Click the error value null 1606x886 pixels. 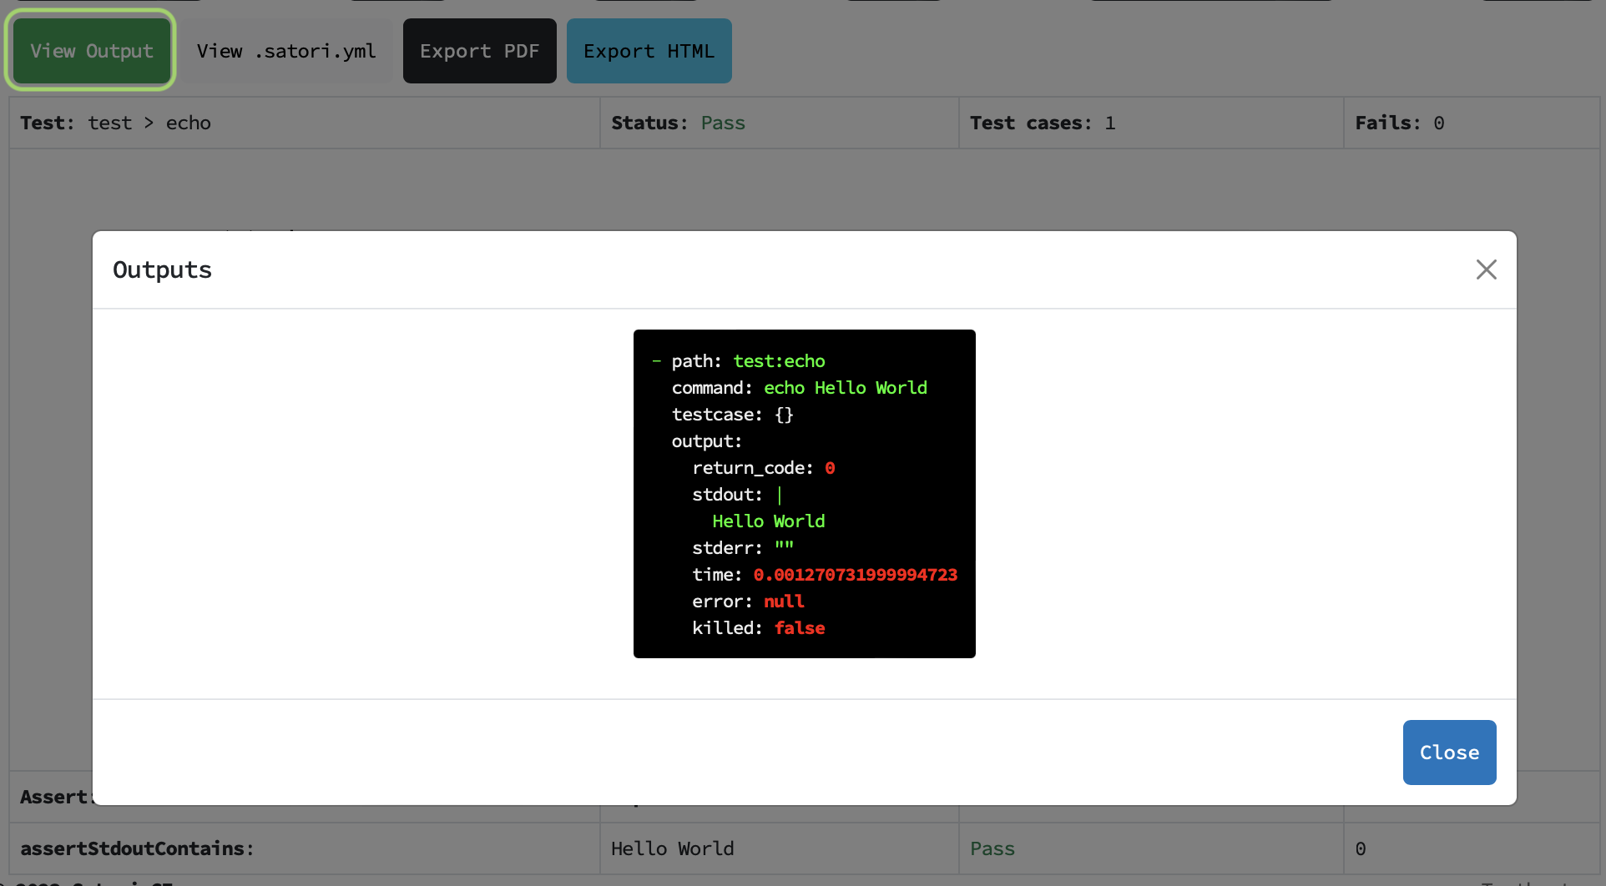coord(784,602)
